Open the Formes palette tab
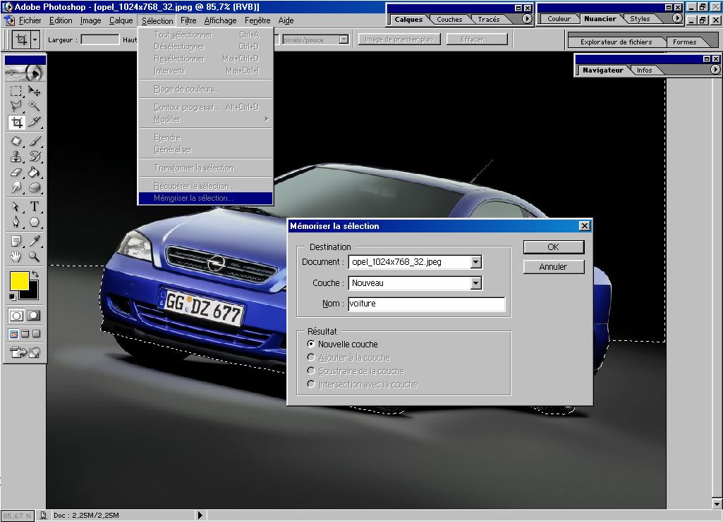The width and height of the screenshot is (723, 522). click(684, 42)
